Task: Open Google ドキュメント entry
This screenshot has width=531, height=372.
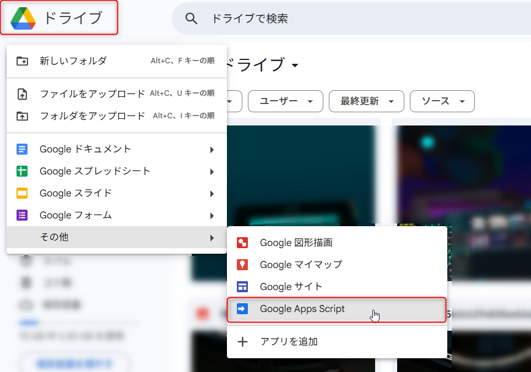Action: [x=116, y=149]
